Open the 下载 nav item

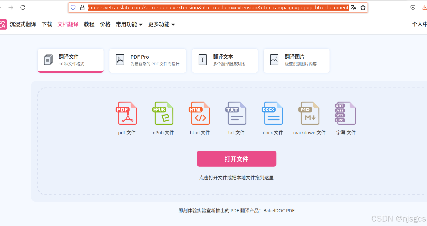47,24
